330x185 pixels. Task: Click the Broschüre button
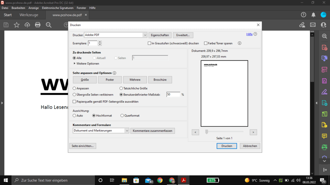pyautogui.click(x=160, y=80)
